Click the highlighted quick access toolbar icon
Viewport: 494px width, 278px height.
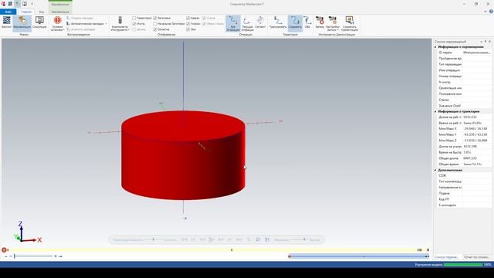(18, 4)
